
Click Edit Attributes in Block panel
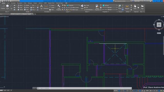88,10
